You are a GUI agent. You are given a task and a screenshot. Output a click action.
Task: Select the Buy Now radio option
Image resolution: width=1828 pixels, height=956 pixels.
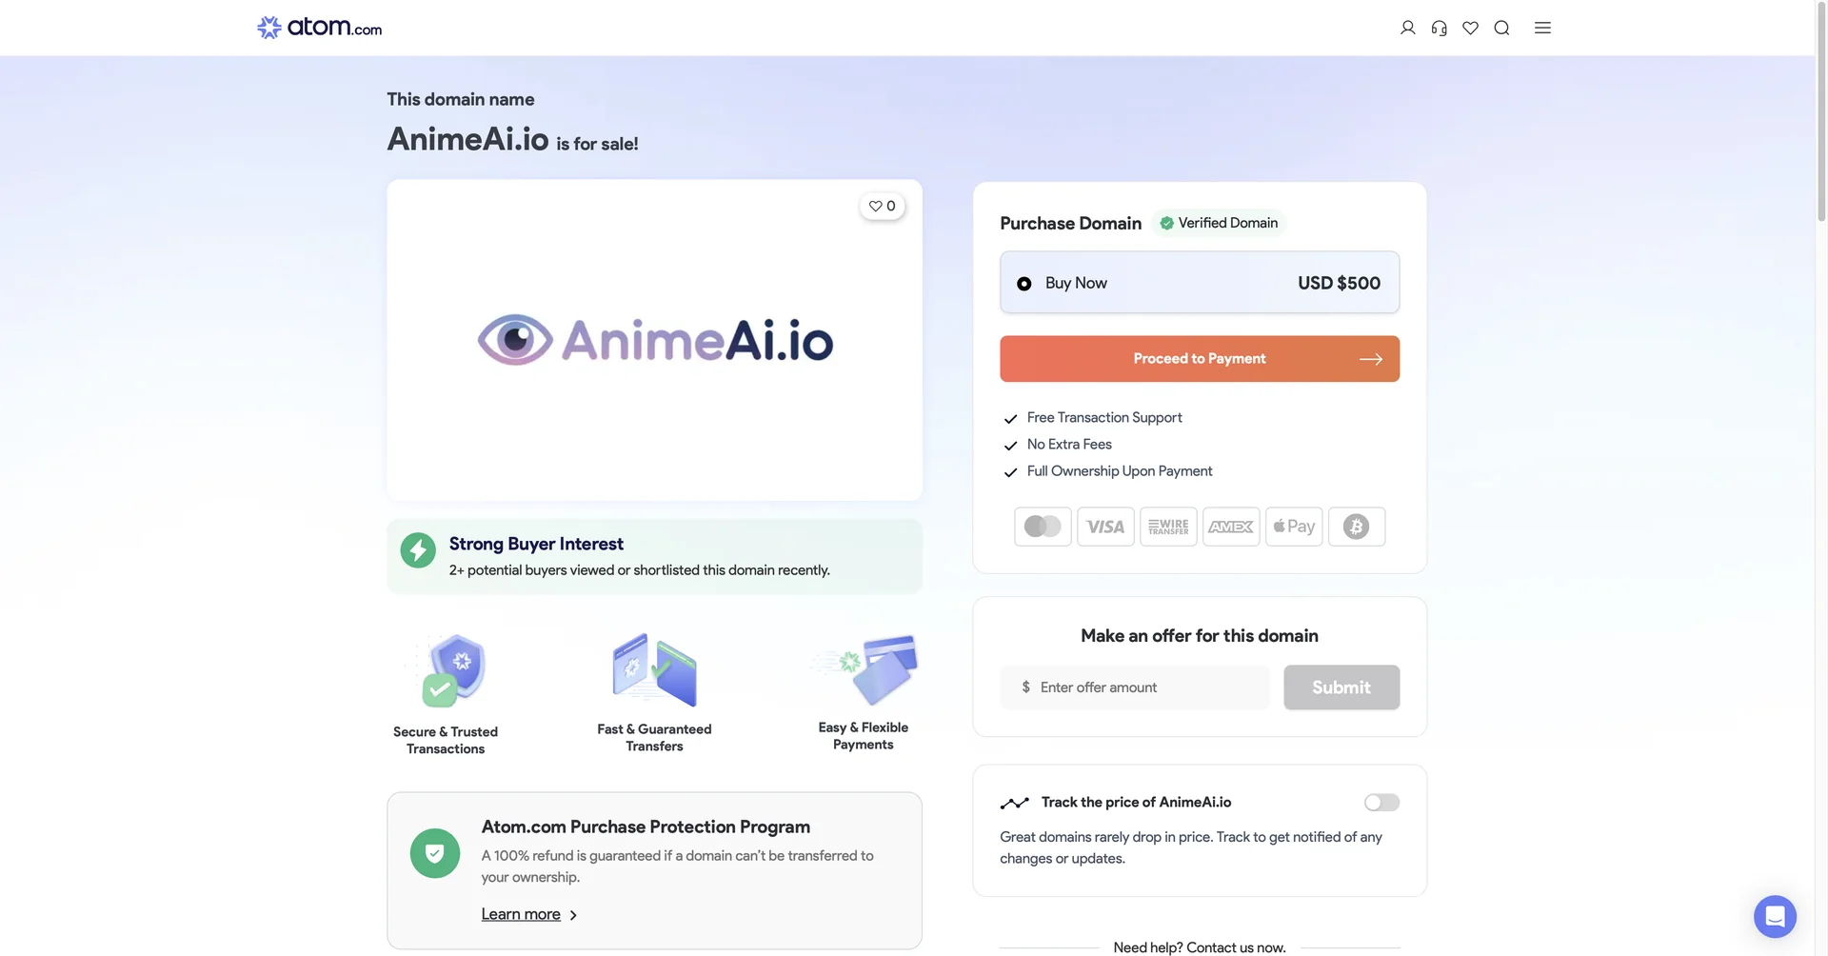(1023, 283)
